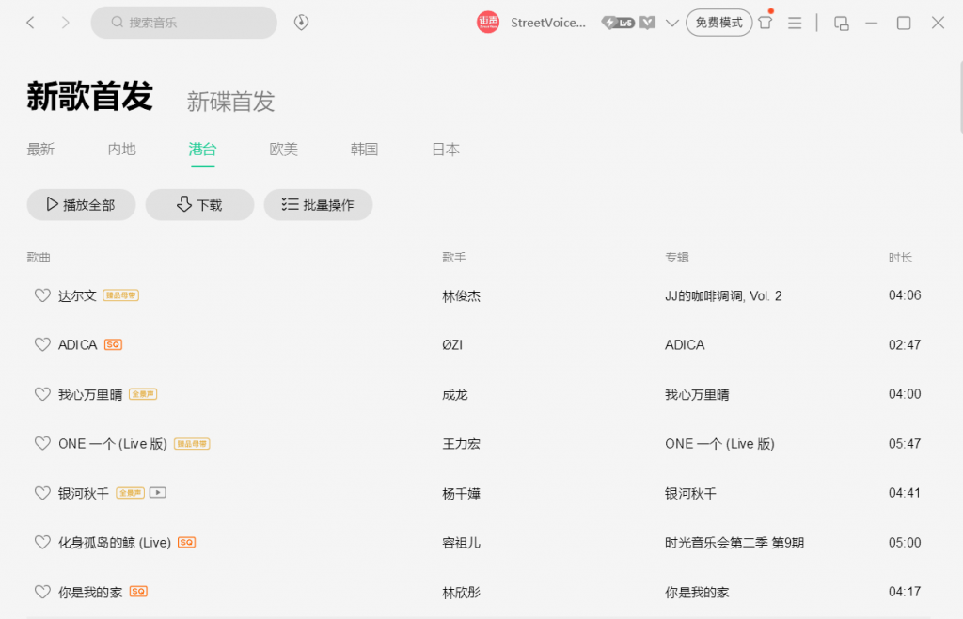Click the song recognition icon beside search
Viewport: 963px width, 619px height.
pyautogui.click(x=302, y=23)
